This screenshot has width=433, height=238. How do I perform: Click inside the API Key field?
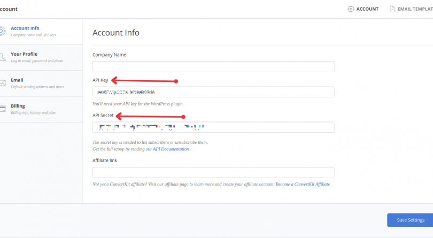click(x=213, y=92)
